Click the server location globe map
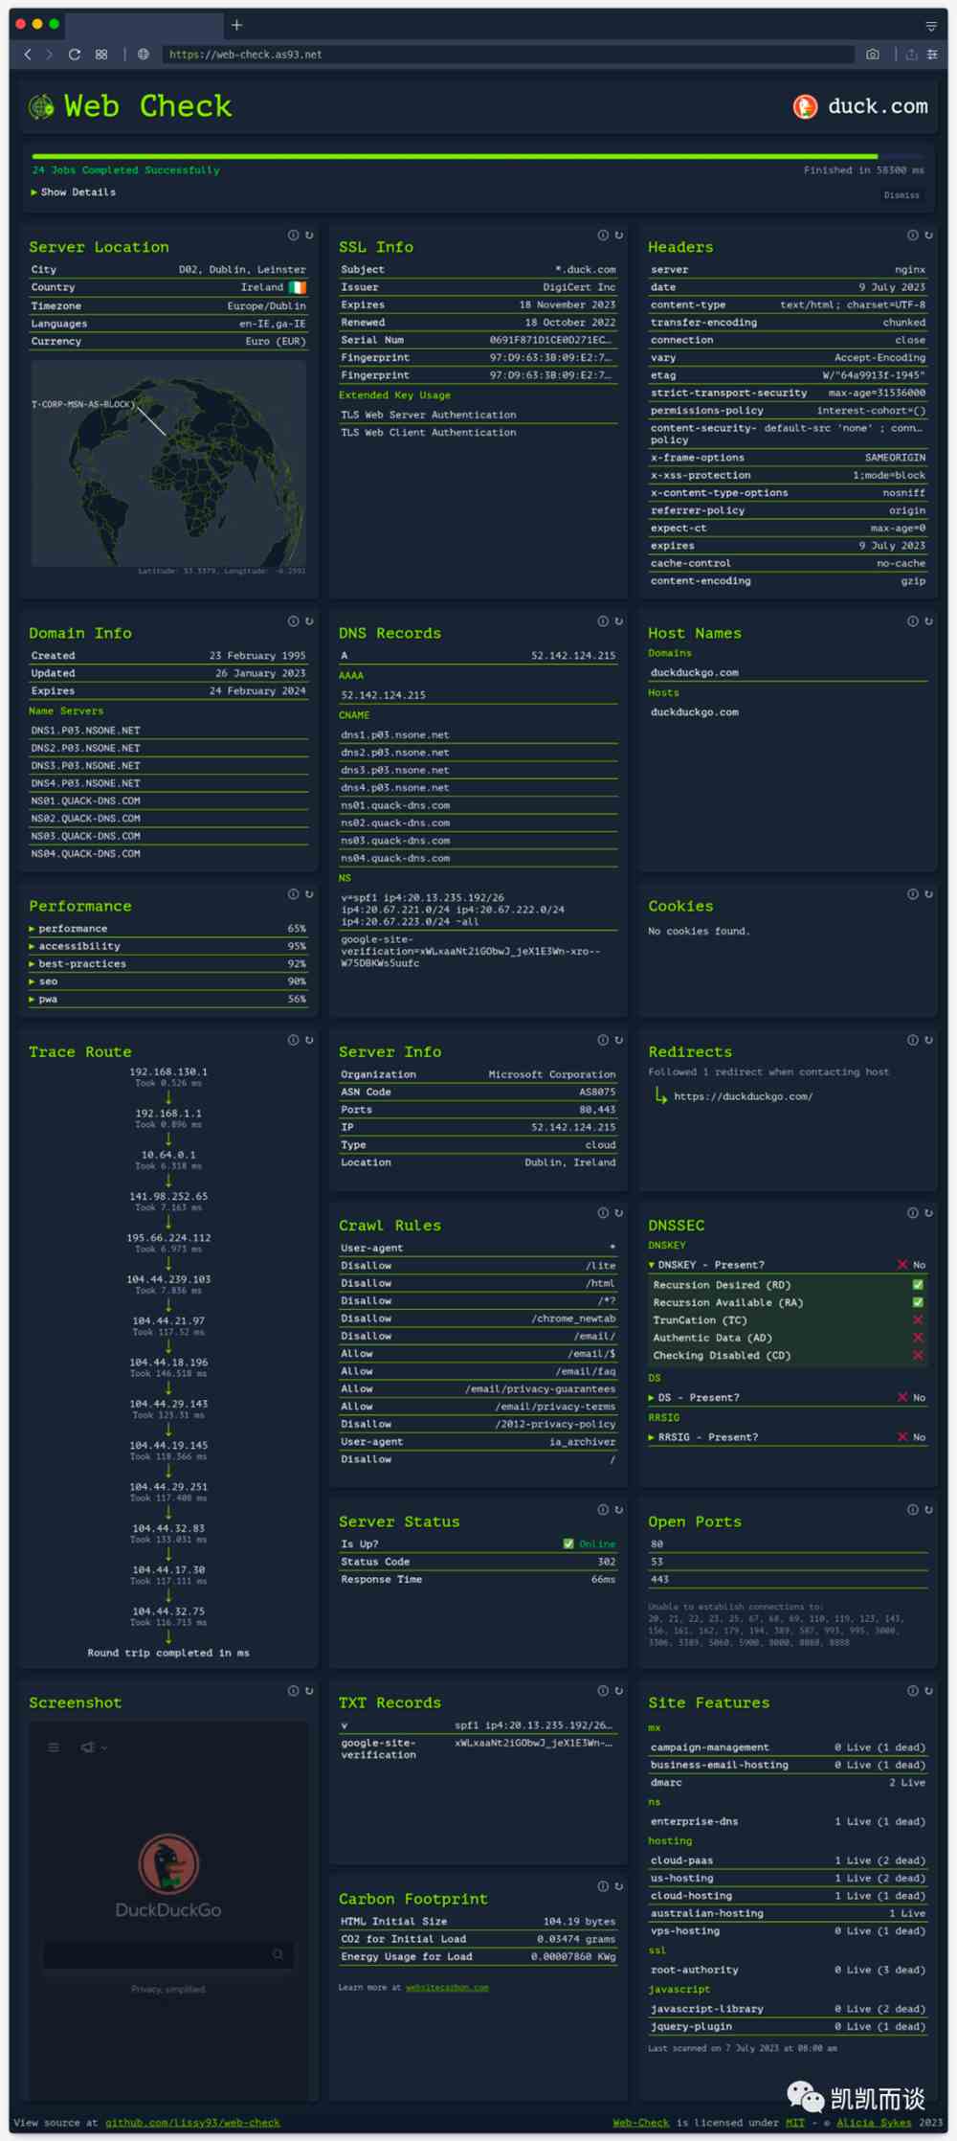The width and height of the screenshot is (957, 2141). (x=169, y=464)
